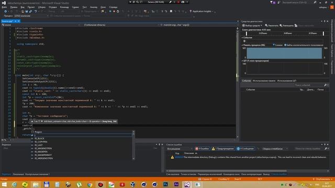Switch to the Call Stack tab
335x188 pixels.
tap(173, 174)
